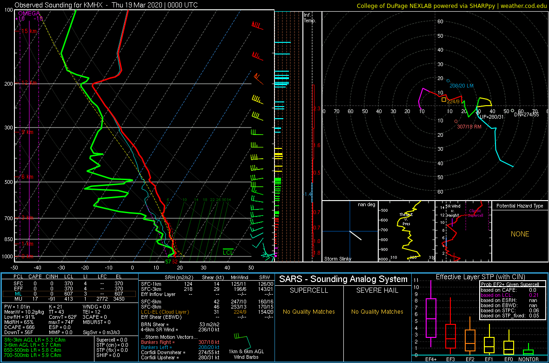Click the orange 224/9 mean wind square

(x=444, y=100)
